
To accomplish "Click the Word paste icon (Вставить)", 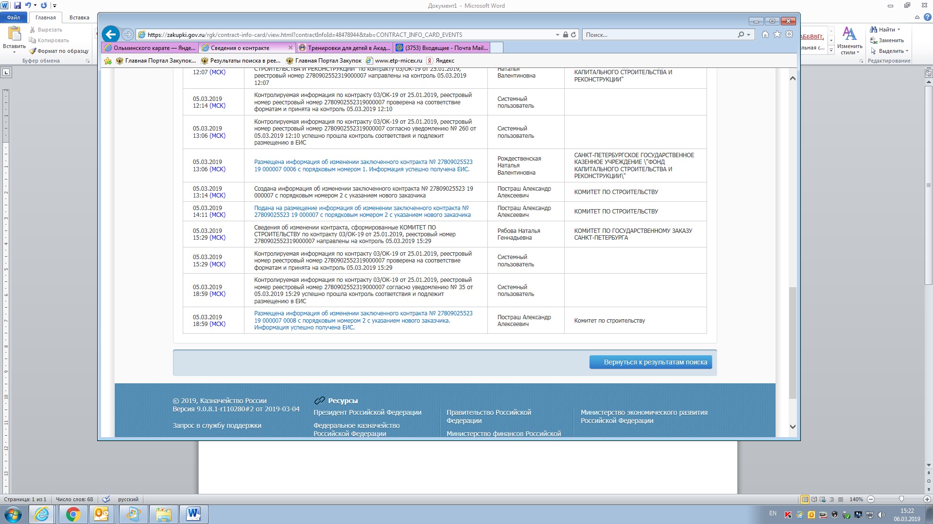I will pyautogui.click(x=14, y=34).
